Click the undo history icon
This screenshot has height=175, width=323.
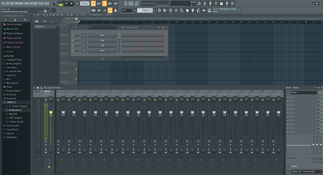(199, 4)
